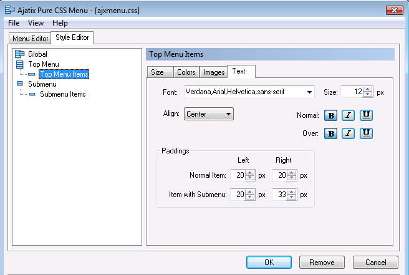Select Top Menu in the style tree
The width and height of the screenshot is (409, 275).
coord(44,64)
